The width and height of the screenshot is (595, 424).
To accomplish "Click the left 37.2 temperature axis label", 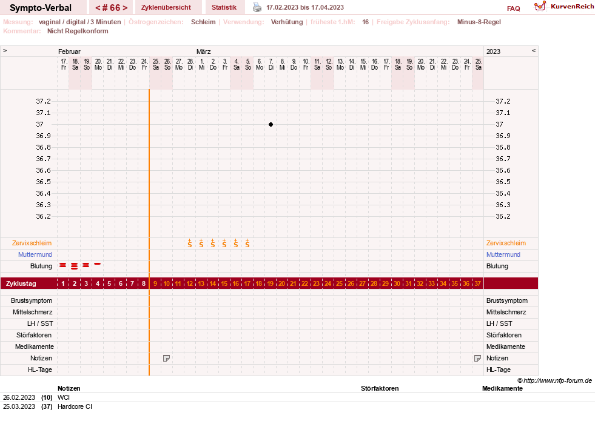I will [x=43, y=101].
